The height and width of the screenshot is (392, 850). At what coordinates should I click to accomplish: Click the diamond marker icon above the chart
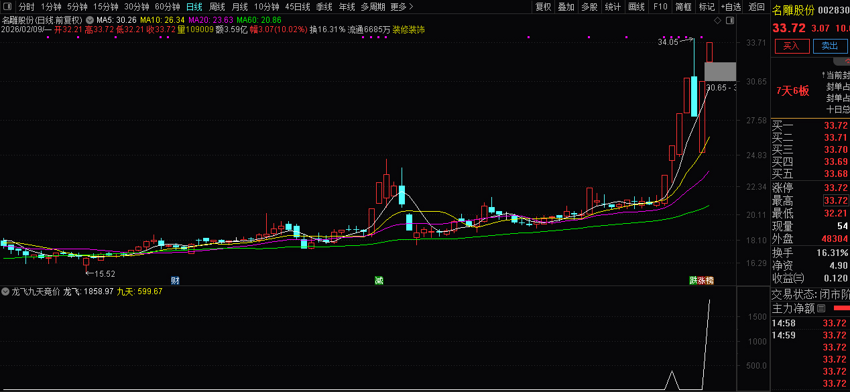pos(718,21)
